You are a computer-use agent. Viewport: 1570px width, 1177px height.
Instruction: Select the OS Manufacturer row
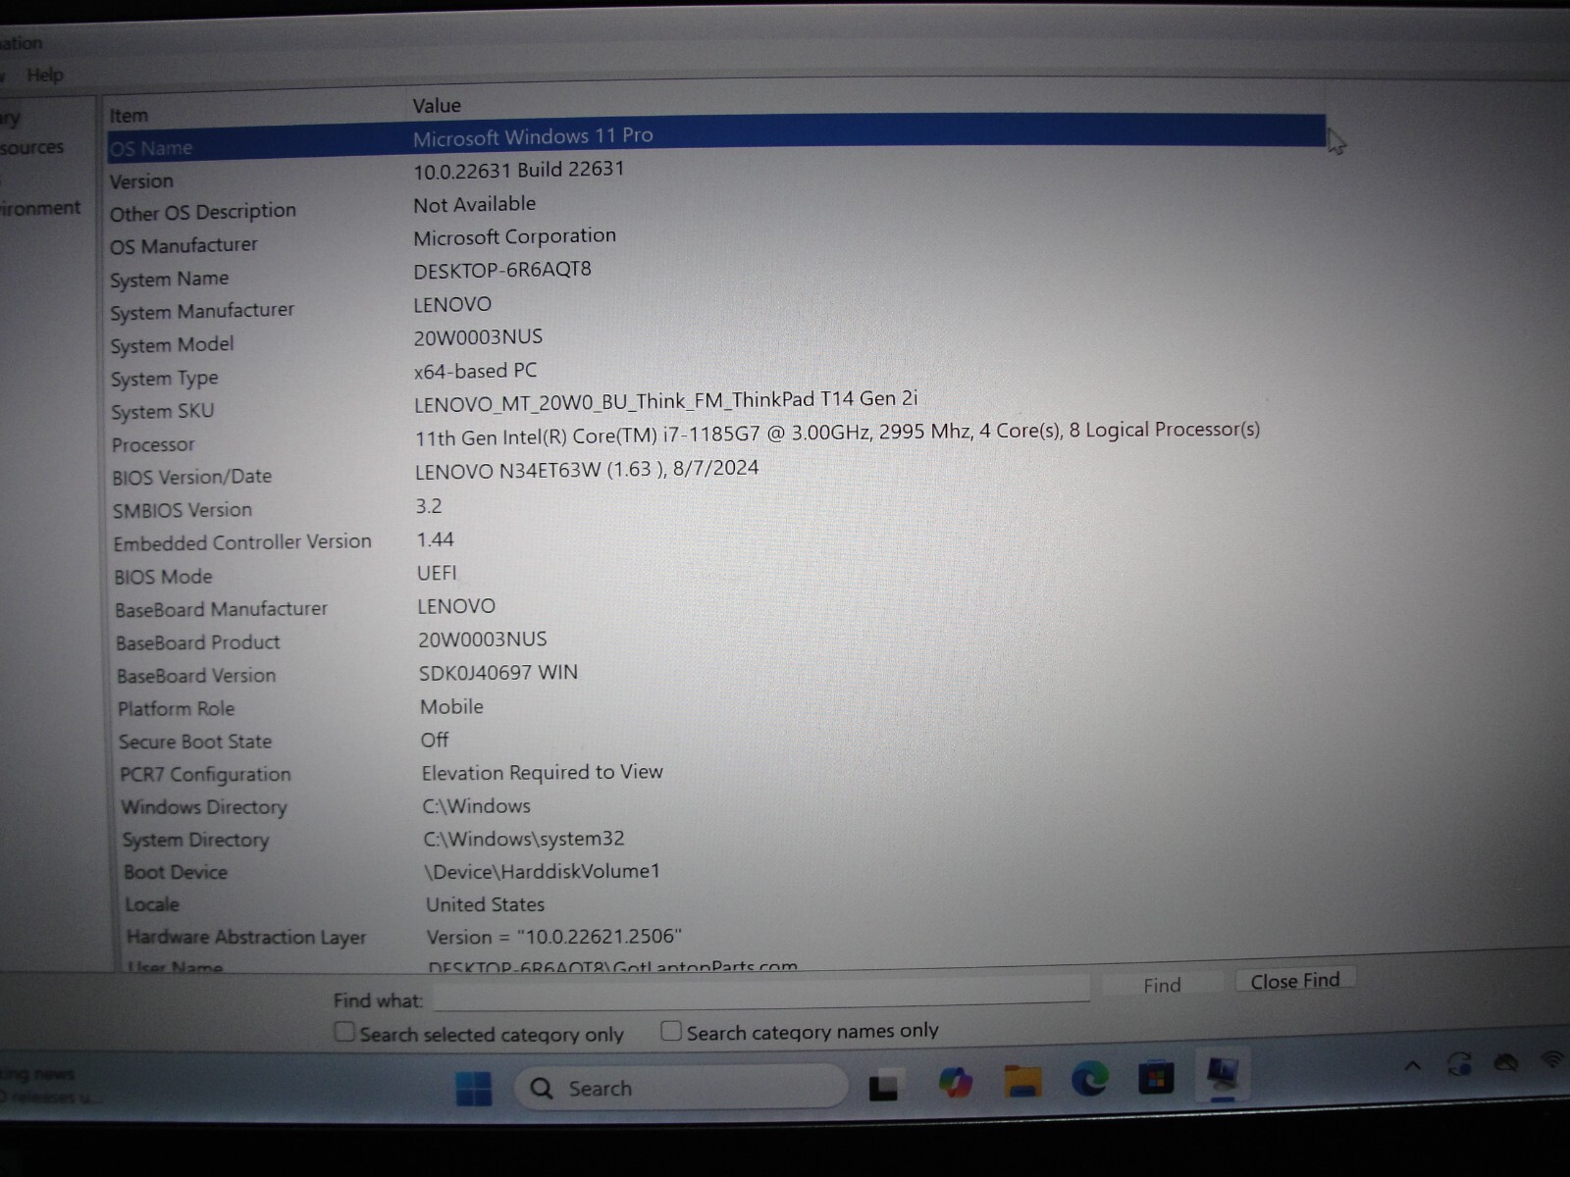tap(716, 240)
